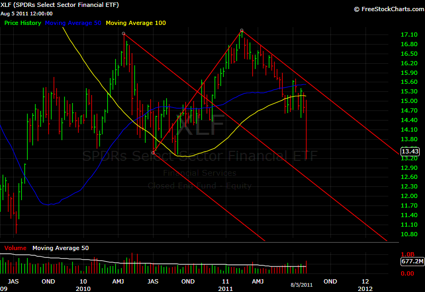Click the 1.0B volume axis label
Viewport: 425px width, 292px height.
tap(407, 254)
